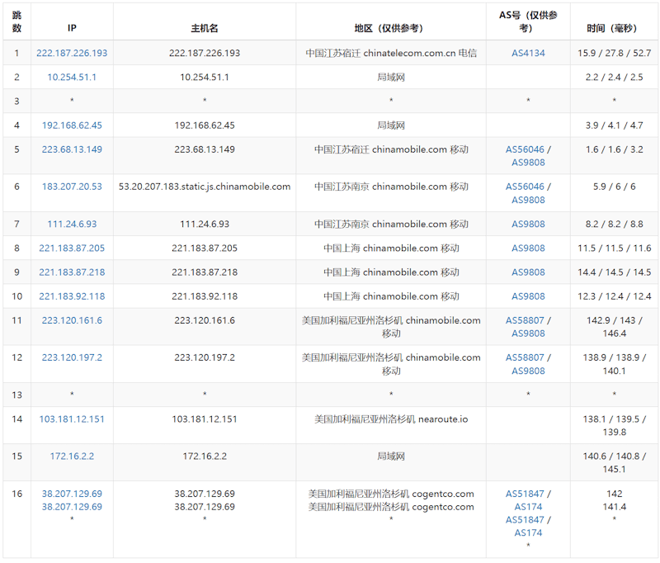This screenshot has height=563, width=660.
Task: Select region 中国江苏南京 chinamobile.com 移动 in hop 7
Action: [391, 224]
